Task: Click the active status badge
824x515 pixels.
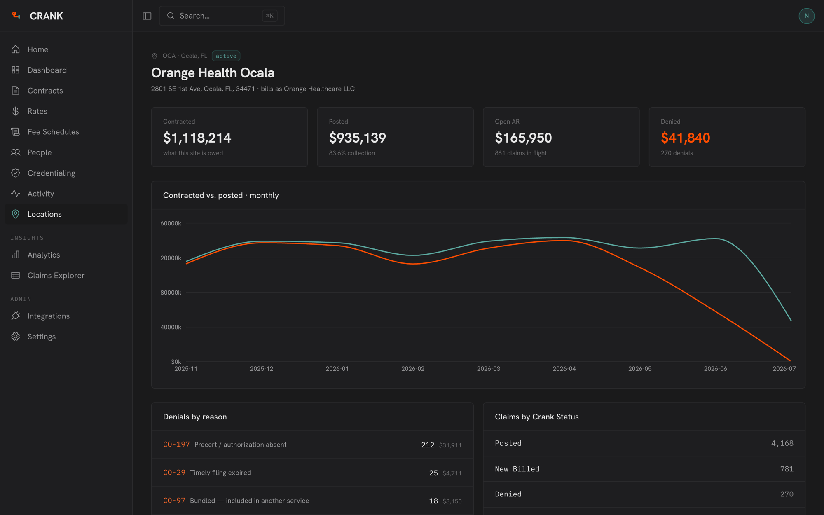Action: [226, 56]
